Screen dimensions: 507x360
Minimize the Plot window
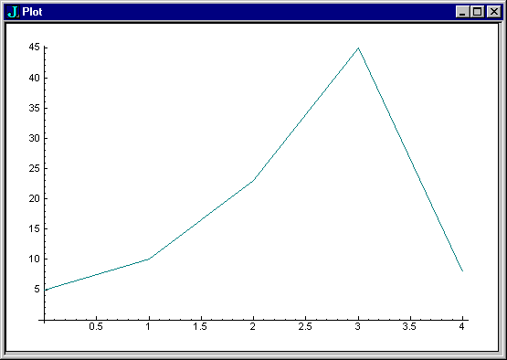pos(462,12)
